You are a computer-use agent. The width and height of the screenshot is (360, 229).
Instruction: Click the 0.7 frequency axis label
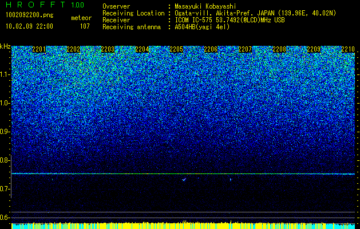coord(5,189)
